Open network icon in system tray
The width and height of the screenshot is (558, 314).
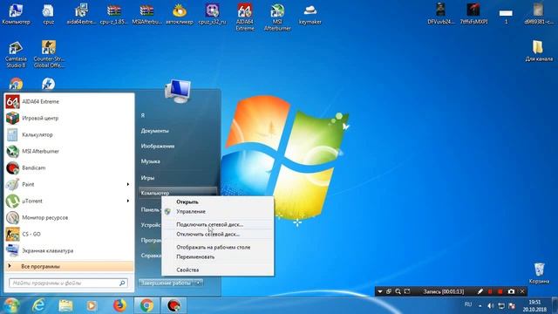(501, 306)
